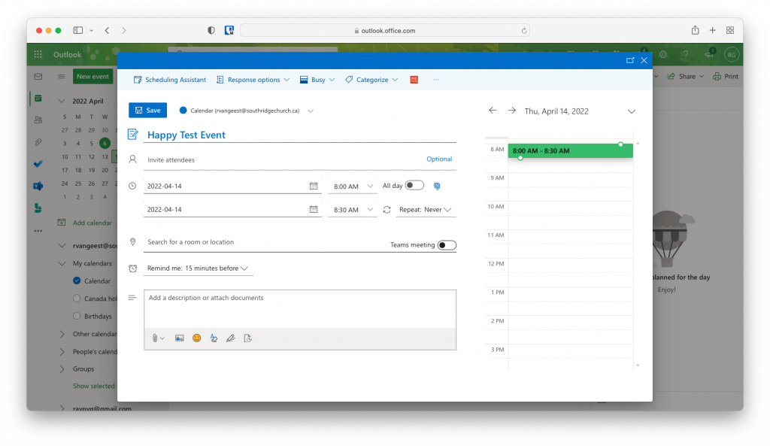Open the Repeat: Never dropdown
The height and width of the screenshot is (446, 770).
pyautogui.click(x=426, y=210)
